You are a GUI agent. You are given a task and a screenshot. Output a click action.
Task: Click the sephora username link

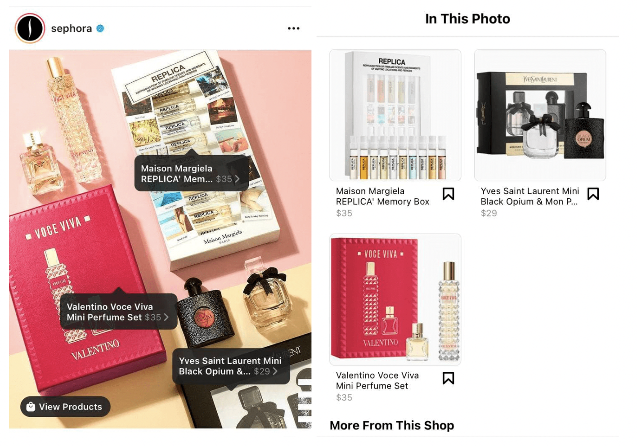click(x=72, y=28)
